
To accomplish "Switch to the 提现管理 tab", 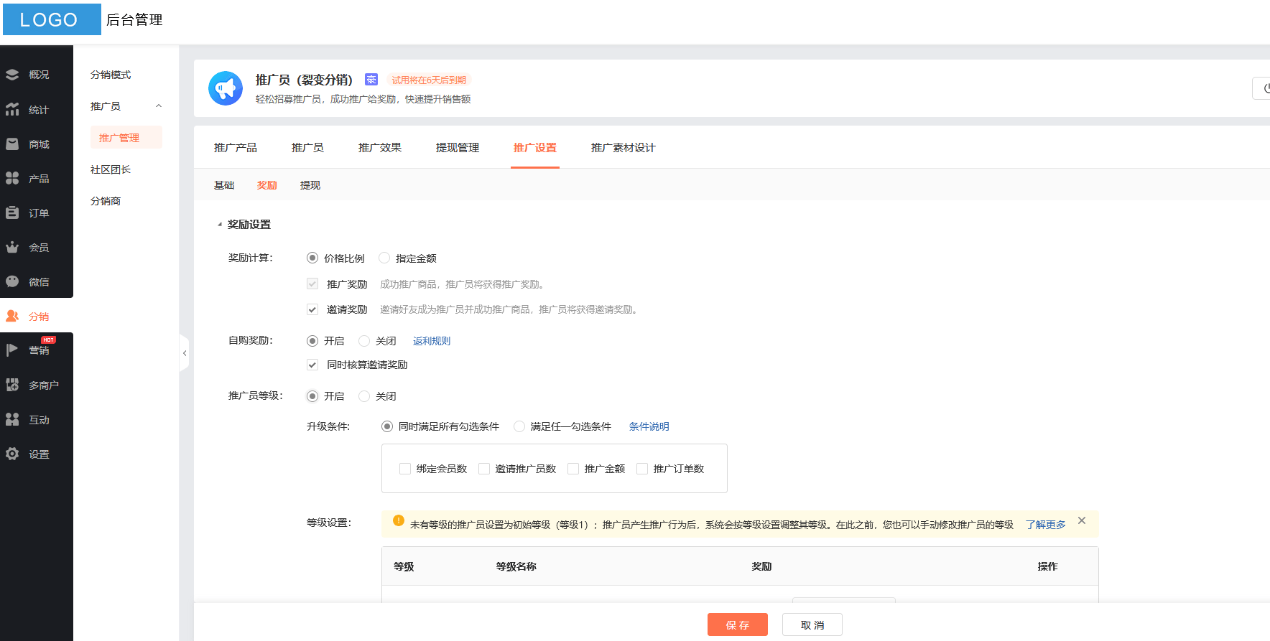I will point(457,148).
